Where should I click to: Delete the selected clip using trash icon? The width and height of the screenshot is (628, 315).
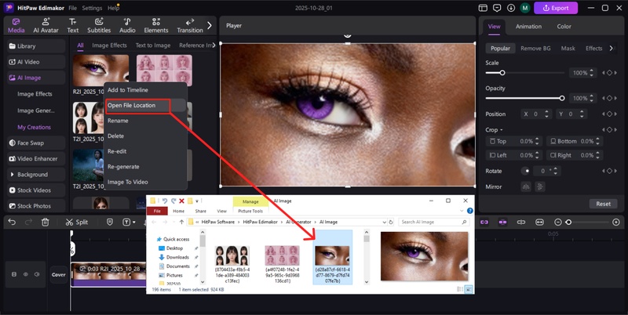[x=46, y=222]
